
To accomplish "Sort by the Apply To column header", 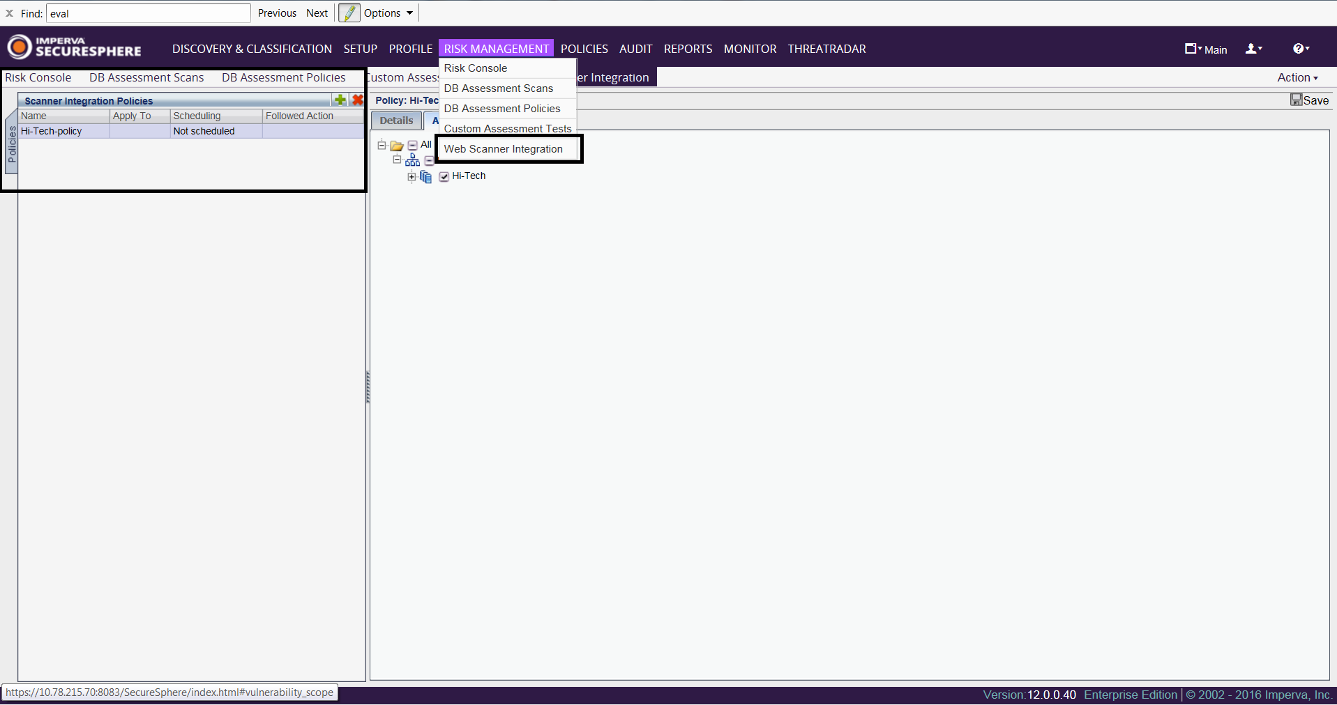I will 139,116.
